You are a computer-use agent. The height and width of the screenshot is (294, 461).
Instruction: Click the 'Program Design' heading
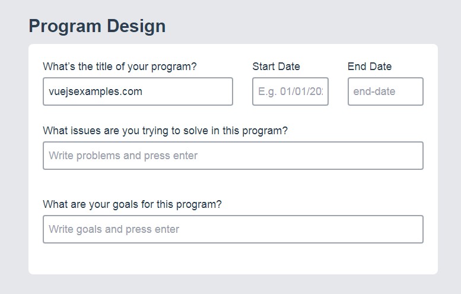pos(97,26)
